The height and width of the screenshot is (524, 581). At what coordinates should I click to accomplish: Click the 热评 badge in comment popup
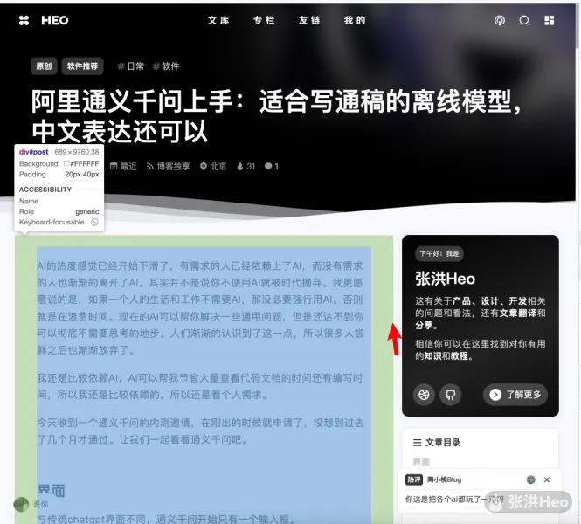[414, 479]
